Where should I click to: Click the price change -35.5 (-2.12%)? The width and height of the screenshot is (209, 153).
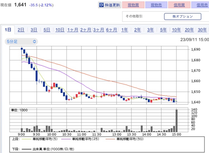point(41,5)
